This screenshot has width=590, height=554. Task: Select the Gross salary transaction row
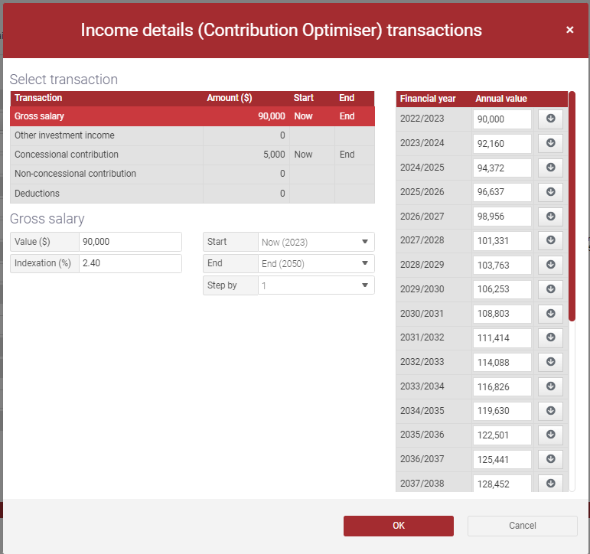[x=192, y=116]
